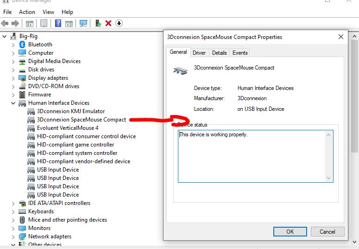This screenshot has width=359, height=249.
Task: Click the down-arrow Disable device icon
Action: click(x=119, y=23)
